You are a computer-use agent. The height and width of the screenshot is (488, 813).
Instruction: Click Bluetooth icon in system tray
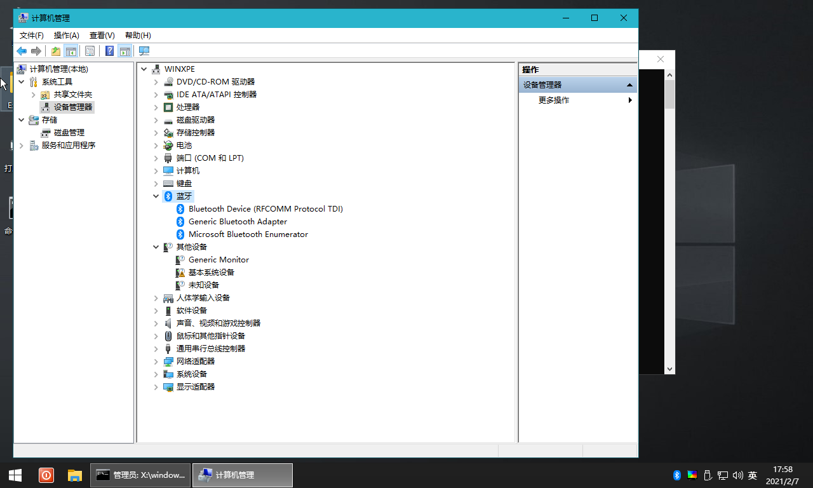pos(677,475)
